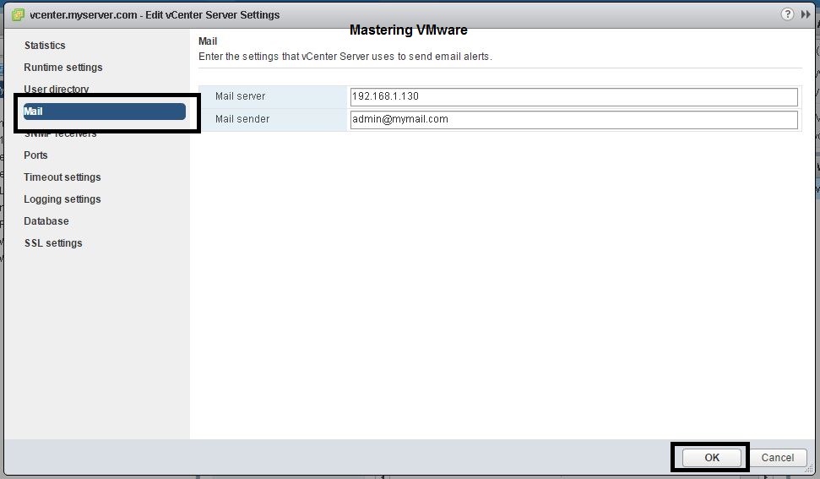The image size is (820, 479).
Task: Click the Mail sender input field
Action: [573, 120]
